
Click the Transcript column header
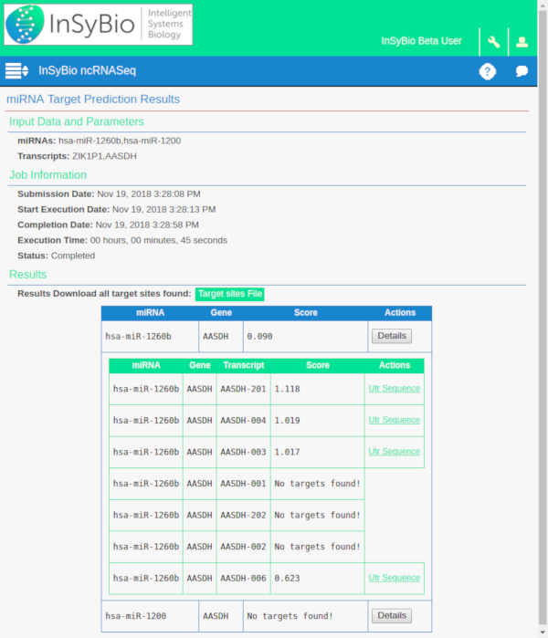click(x=243, y=365)
